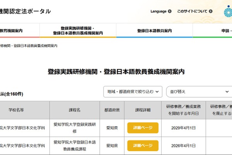Click the school name in the 2026年4月1日 row
The image size is (232, 155).
pos(22,146)
